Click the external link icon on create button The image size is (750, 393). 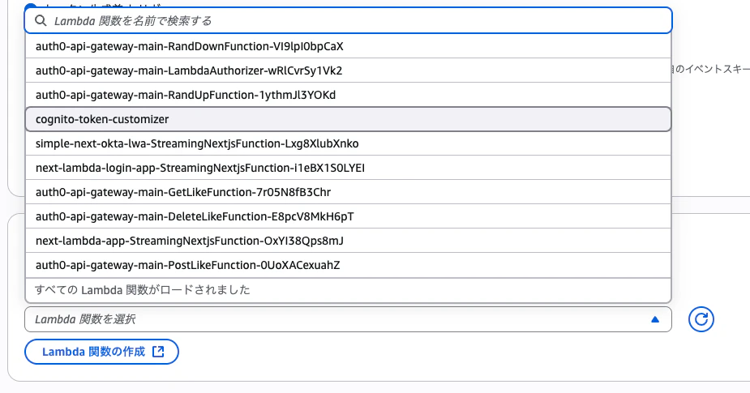coord(158,352)
